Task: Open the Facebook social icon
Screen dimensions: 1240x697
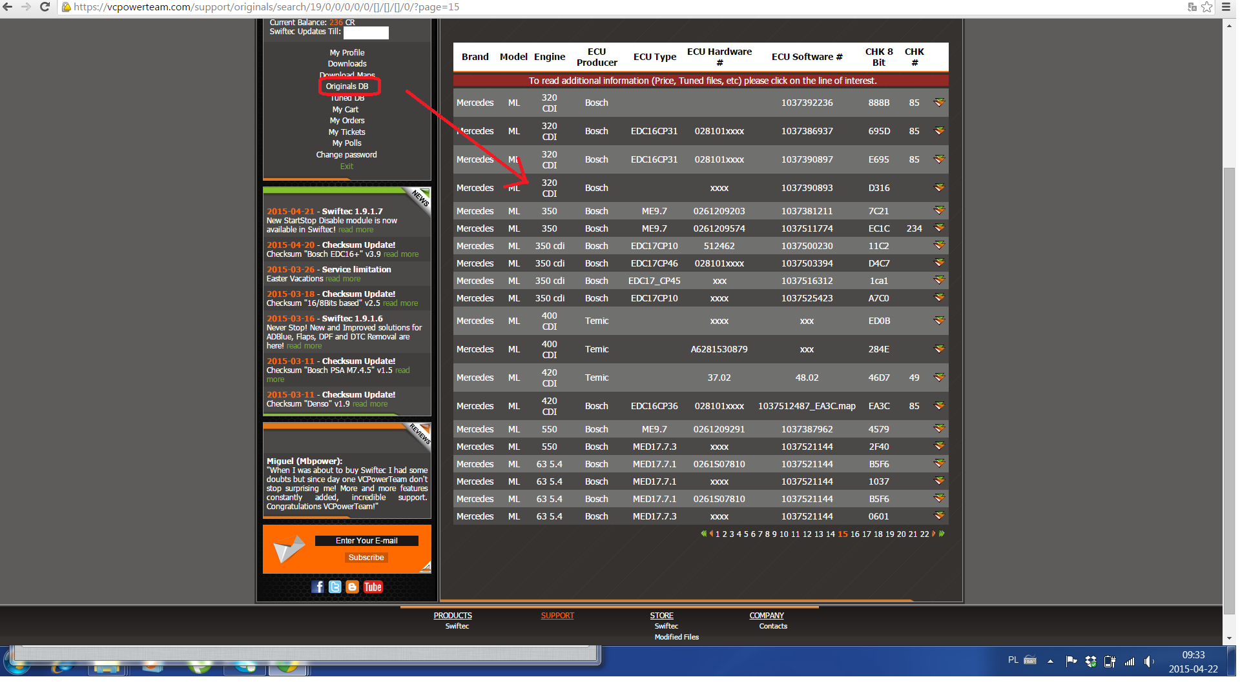Action: pos(317,587)
